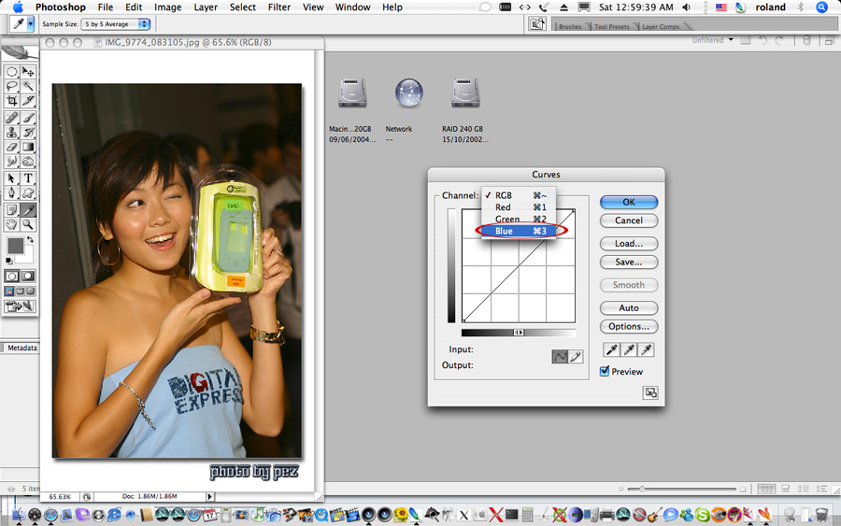
Task: Select the Zoom magnifier tool
Action: [x=28, y=224]
